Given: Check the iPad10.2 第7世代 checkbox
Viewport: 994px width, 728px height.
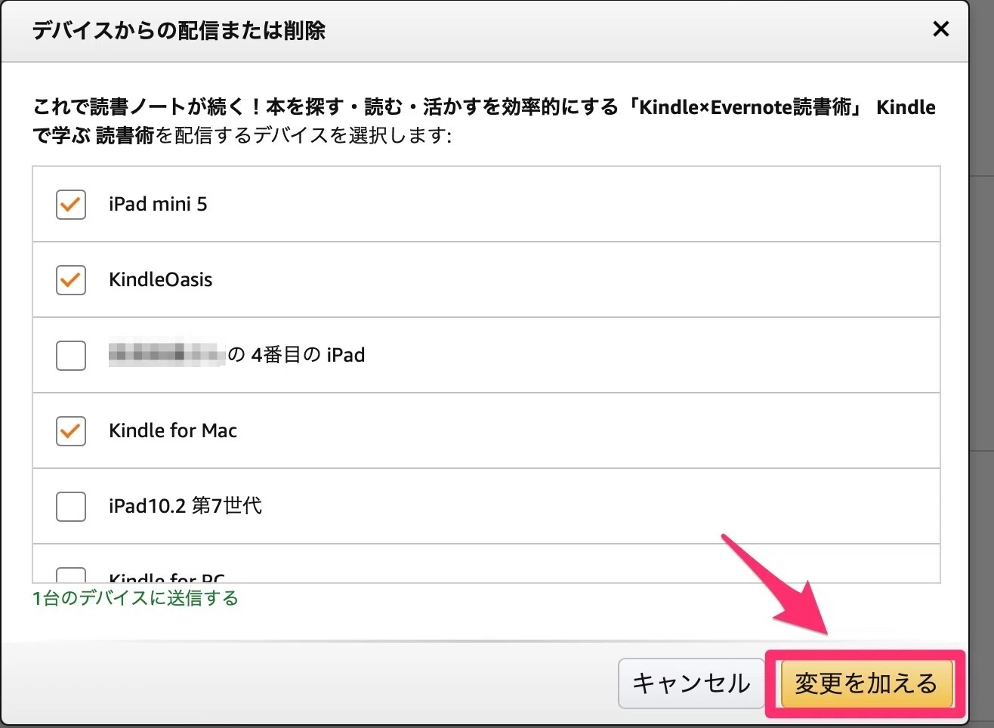Looking at the screenshot, I should click(x=71, y=506).
